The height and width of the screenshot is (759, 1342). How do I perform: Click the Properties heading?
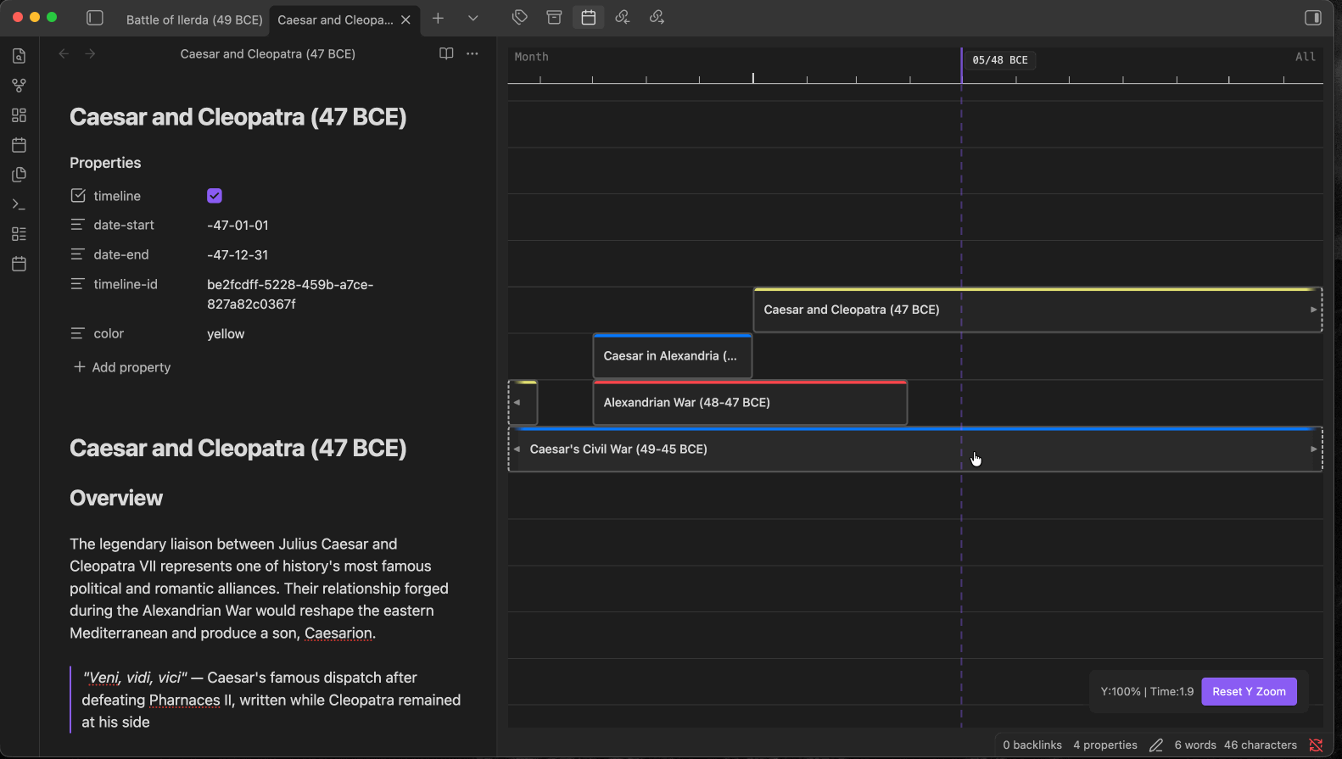[x=105, y=163]
